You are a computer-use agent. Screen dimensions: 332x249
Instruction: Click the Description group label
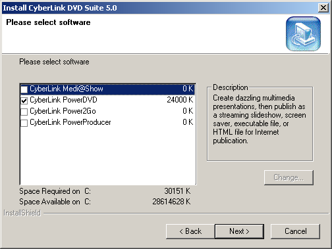[231, 87]
